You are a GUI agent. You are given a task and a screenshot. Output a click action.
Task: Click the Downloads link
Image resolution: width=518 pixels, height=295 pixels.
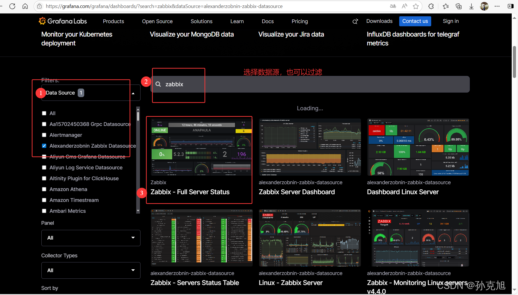click(x=380, y=21)
